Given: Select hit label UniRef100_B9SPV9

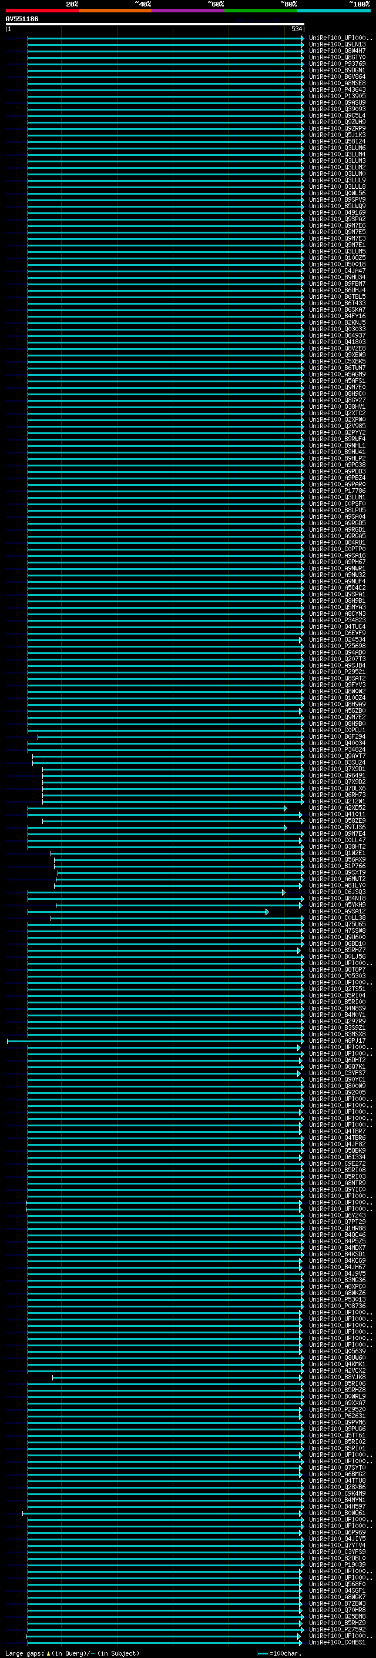Looking at the screenshot, I should point(337,199).
